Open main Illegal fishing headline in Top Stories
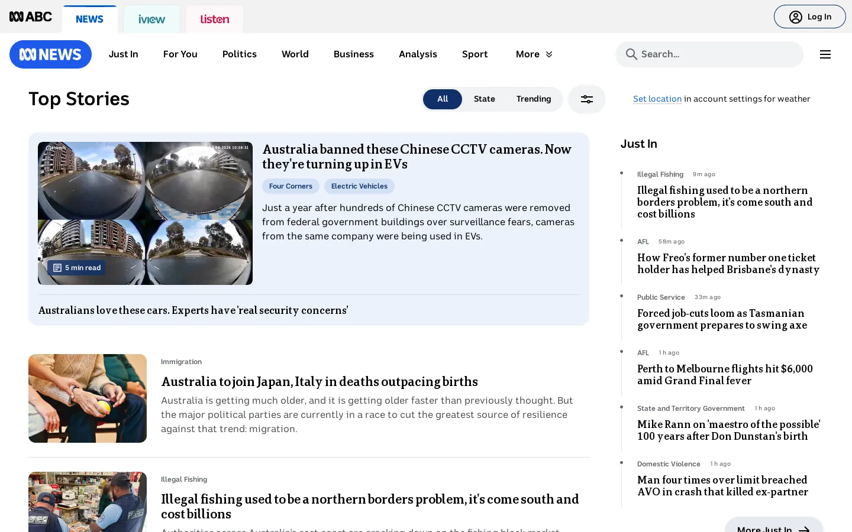 pyautogui.click(x=370, y=507)
